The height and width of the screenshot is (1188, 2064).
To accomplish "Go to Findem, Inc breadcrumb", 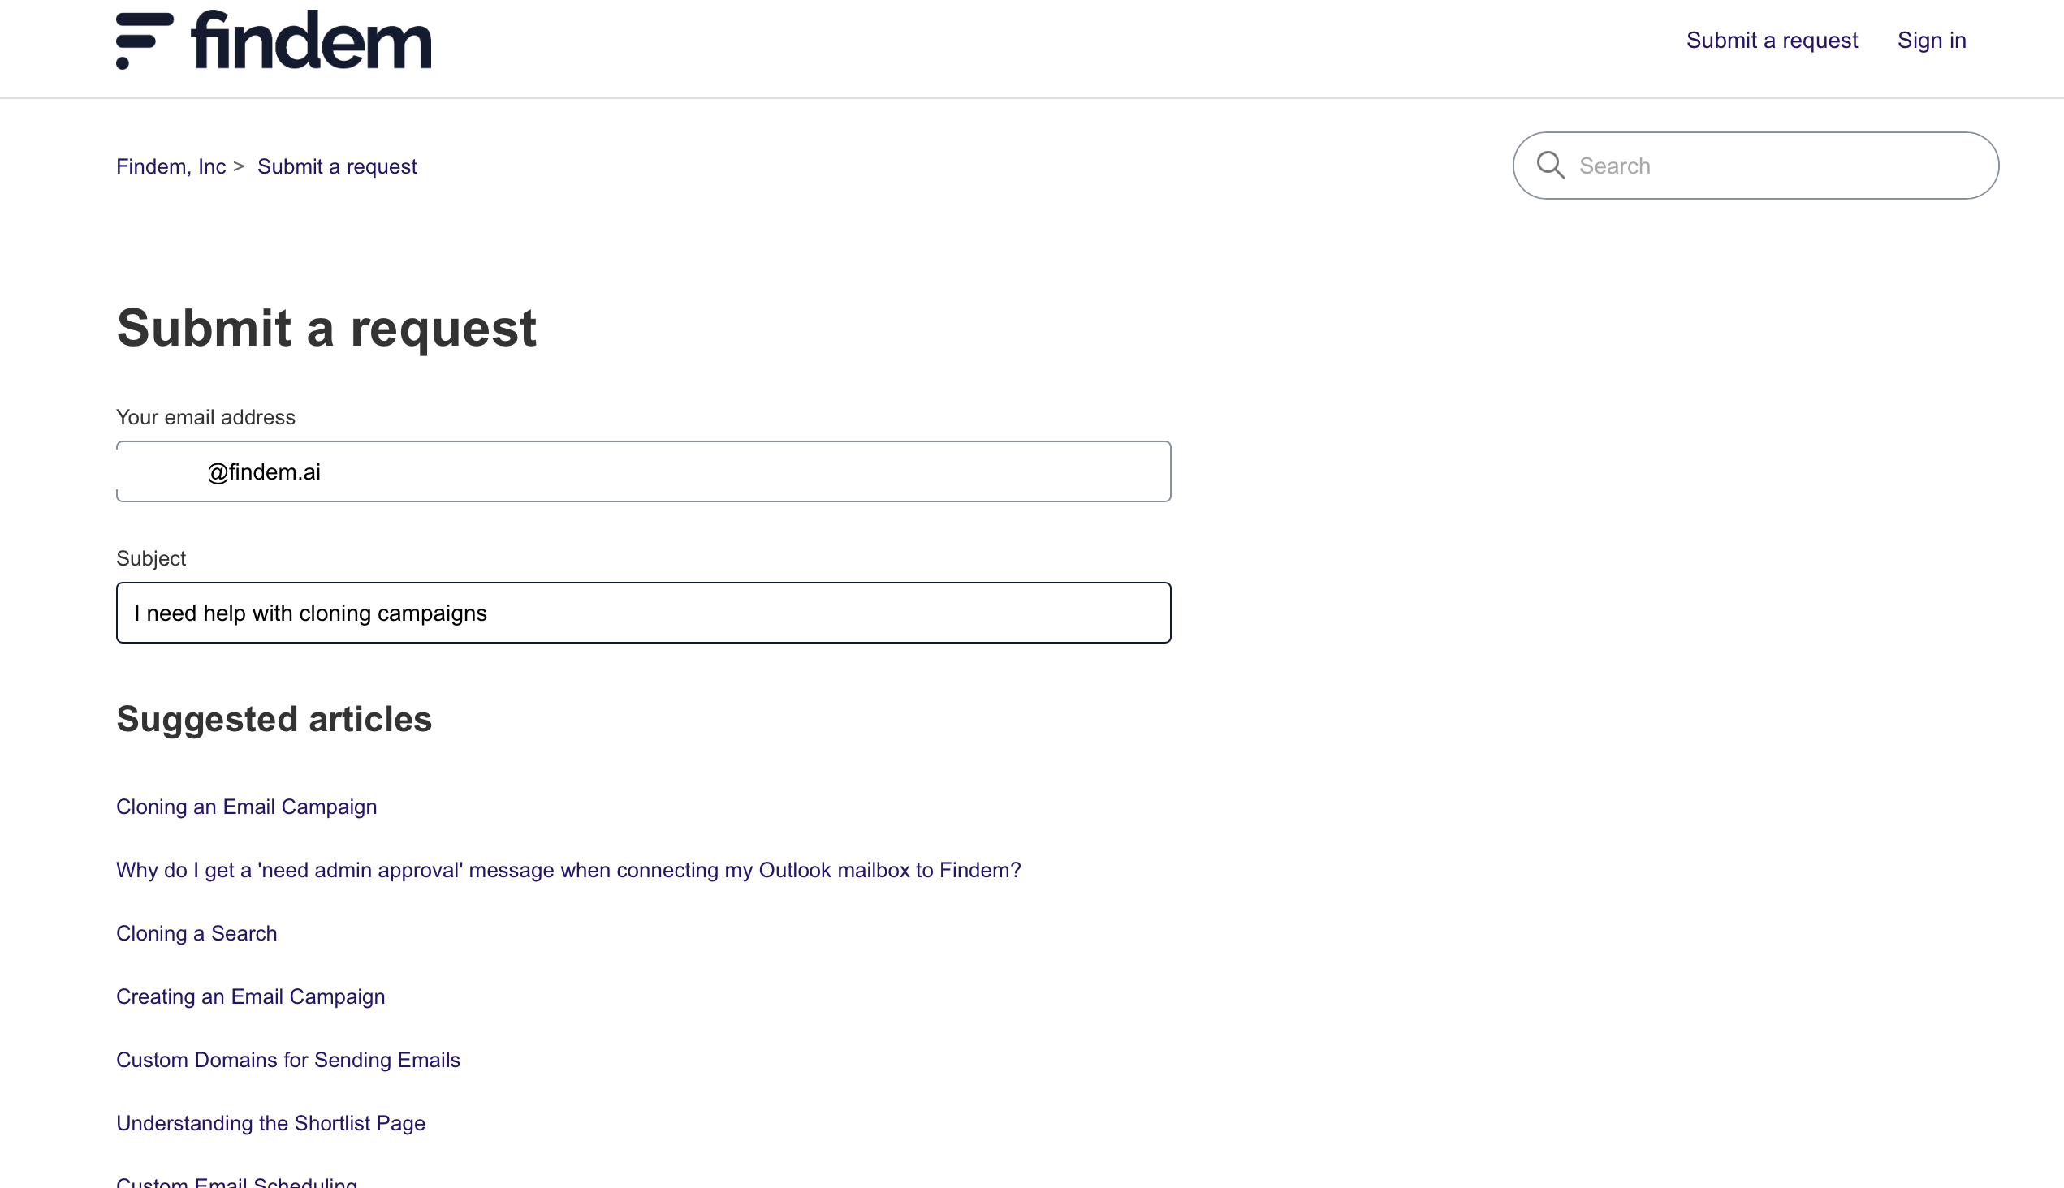I will pyautogui.click(x=171, y=166).
